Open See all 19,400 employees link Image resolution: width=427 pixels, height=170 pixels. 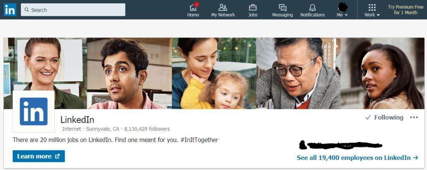click(357, 157)
